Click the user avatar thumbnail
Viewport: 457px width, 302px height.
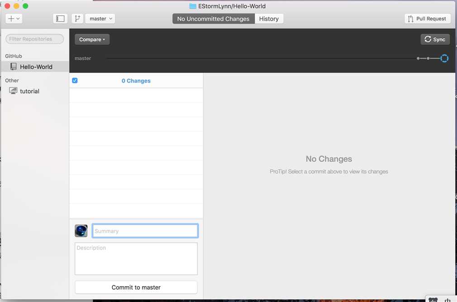point(81,231)
